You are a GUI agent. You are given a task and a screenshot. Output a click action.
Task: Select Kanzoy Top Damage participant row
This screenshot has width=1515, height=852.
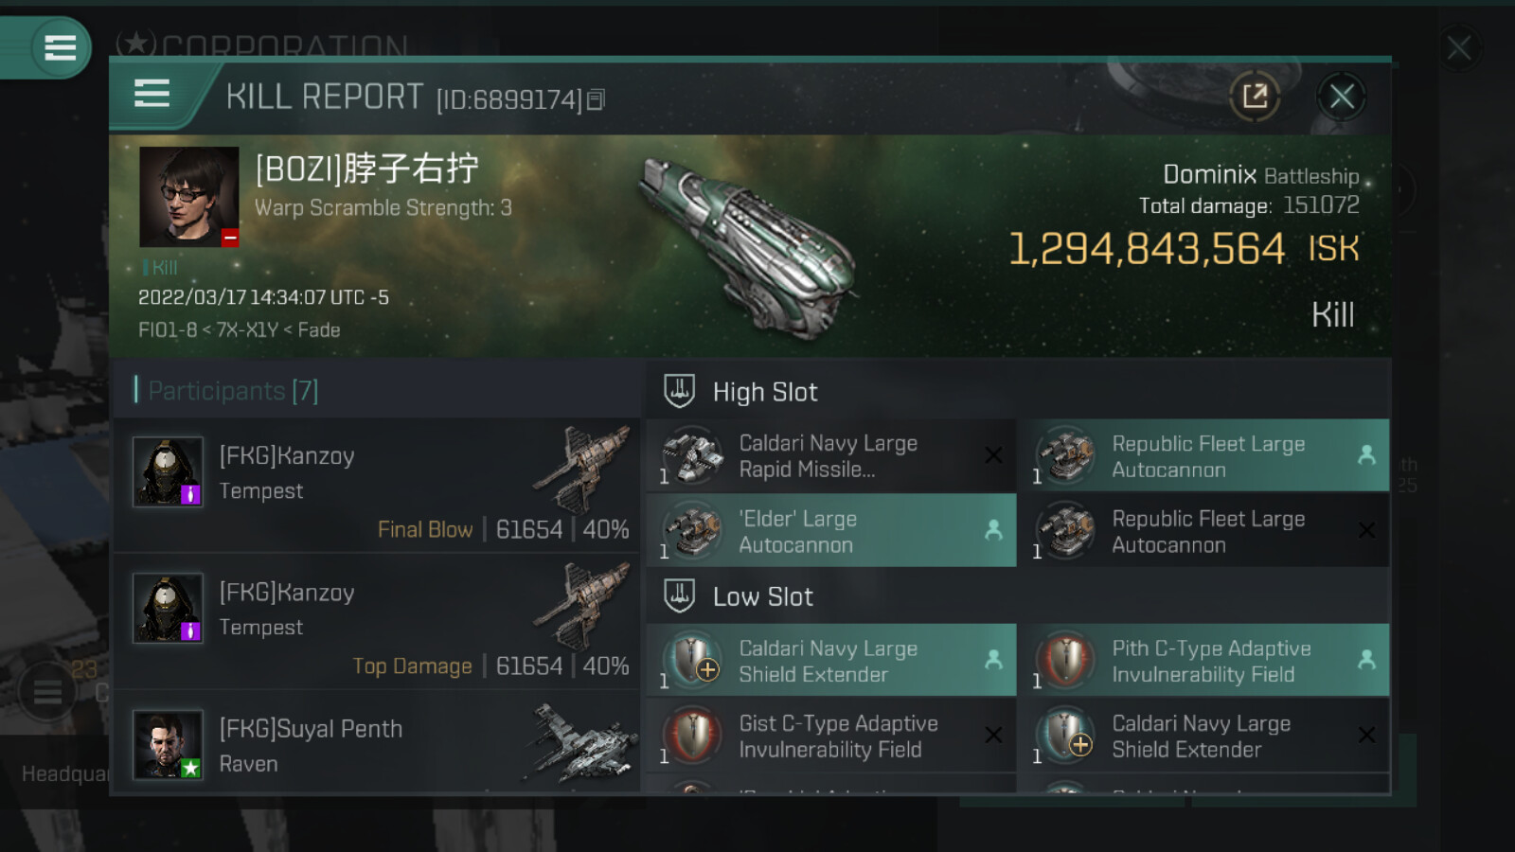point(377,621)
